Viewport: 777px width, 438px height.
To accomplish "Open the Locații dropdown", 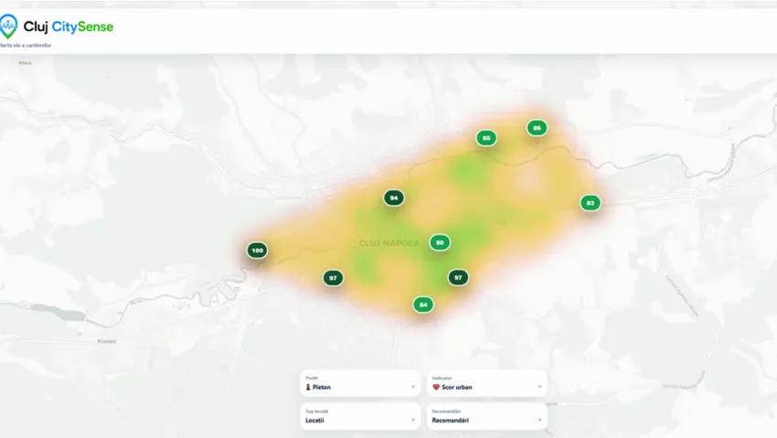I will [360, 416].
